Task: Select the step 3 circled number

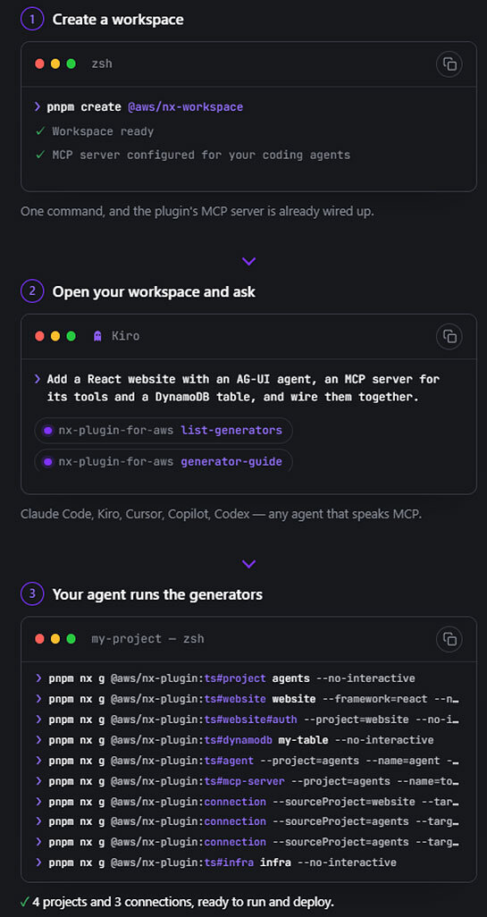Action: coord(32,594)
